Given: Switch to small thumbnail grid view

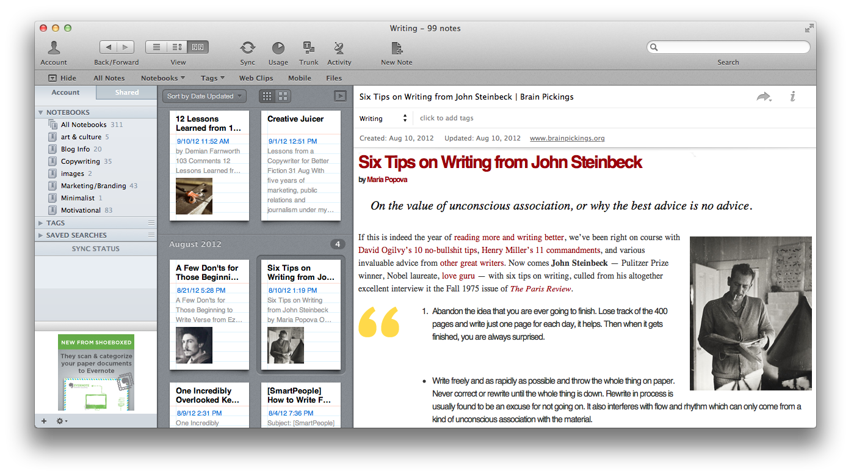Looking at the screenshot, I should (267, 96).
